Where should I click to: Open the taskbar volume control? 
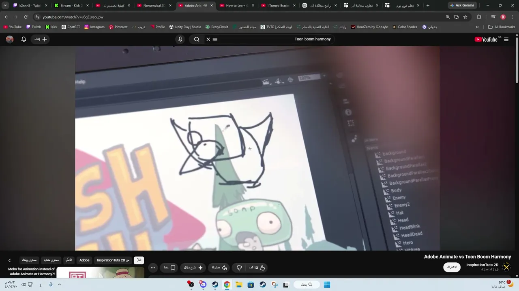coord(24,285)
